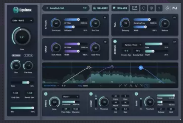Click the Native Instruments logo icon
Screen dimensions: 183x123
click(175, 8)
